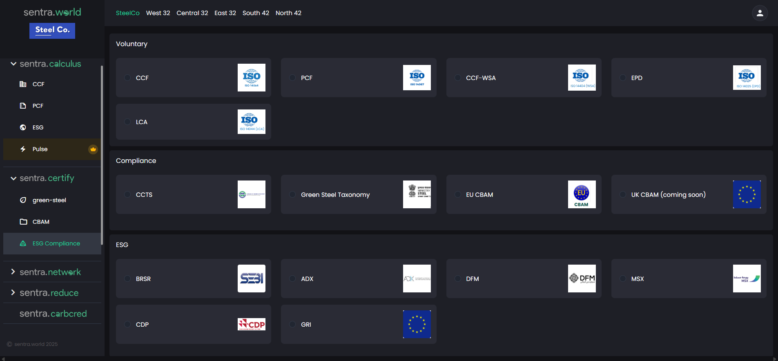Image resolution: width=778 pixels, height=361 pixels.
Task: Switch to the SteelCo tab
Action: click(x=127, y=13)
